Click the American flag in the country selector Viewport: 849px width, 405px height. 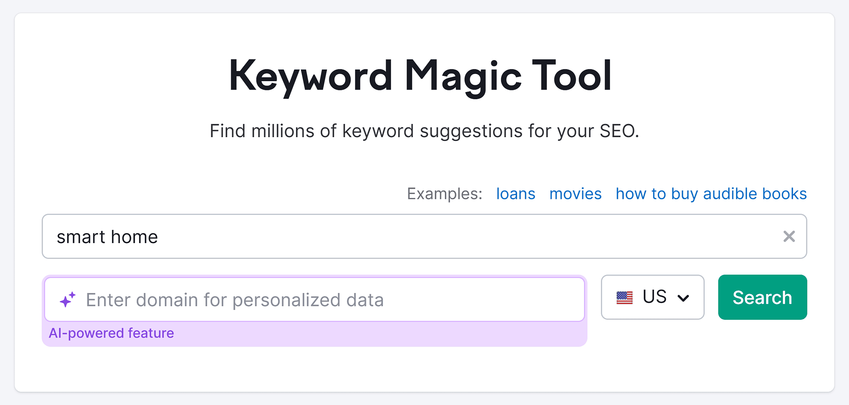(x=625, y=297)
